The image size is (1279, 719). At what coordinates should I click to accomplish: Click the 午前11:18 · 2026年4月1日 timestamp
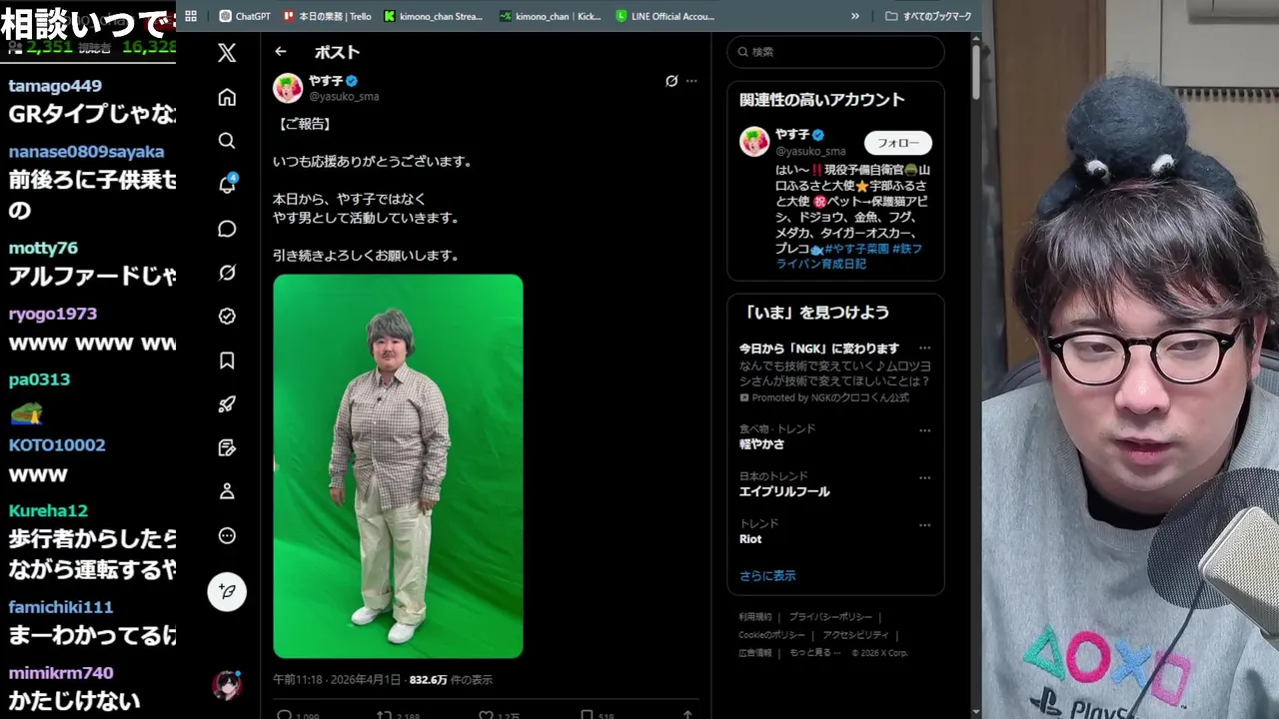pyautogui.click(x=337, y=680)
